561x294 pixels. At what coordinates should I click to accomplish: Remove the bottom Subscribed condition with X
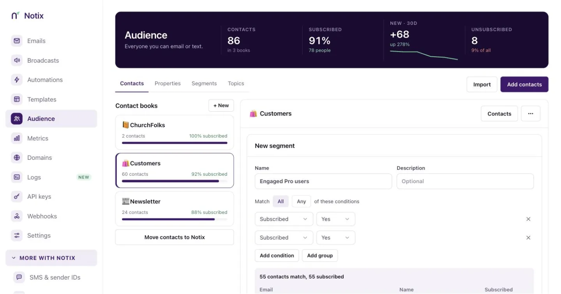pos(528,238)
